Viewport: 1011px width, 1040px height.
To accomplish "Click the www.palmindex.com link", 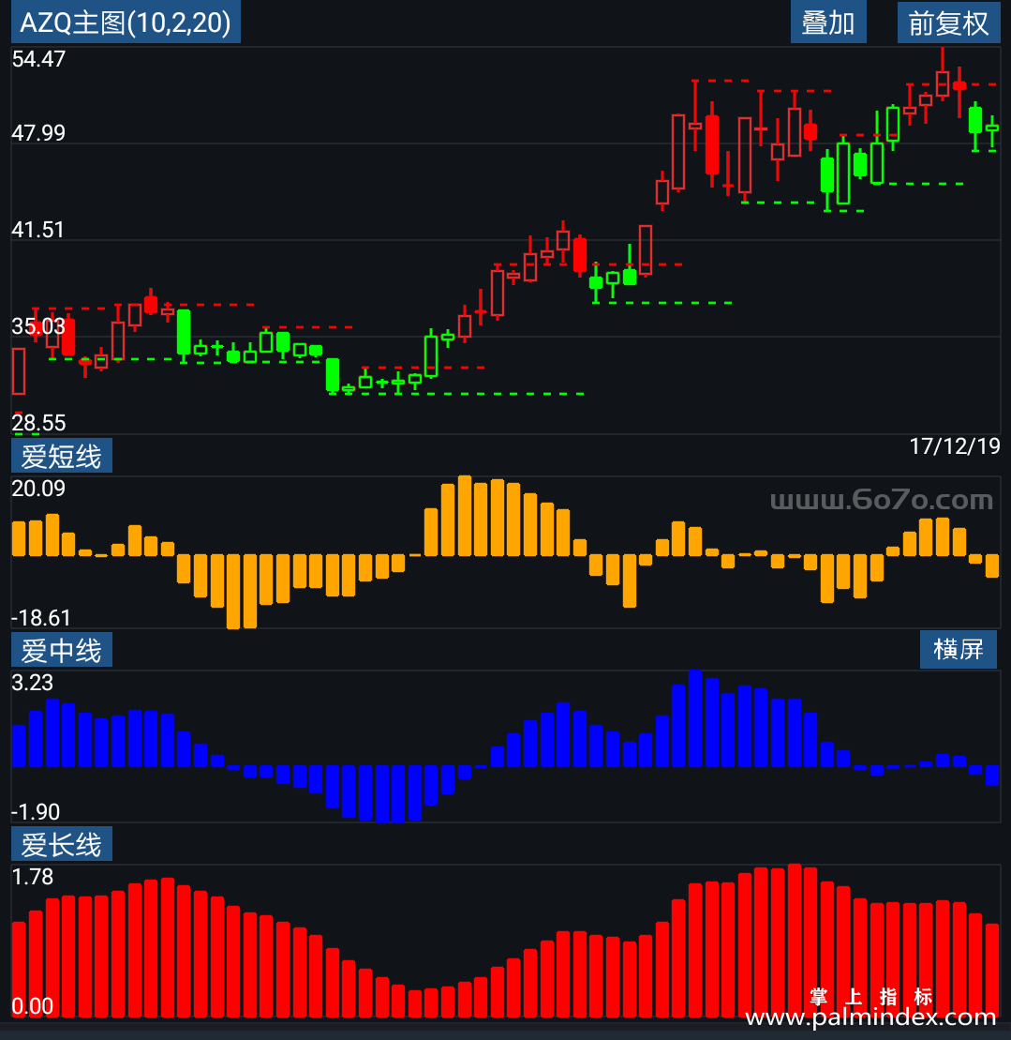I will [870, 1017].
